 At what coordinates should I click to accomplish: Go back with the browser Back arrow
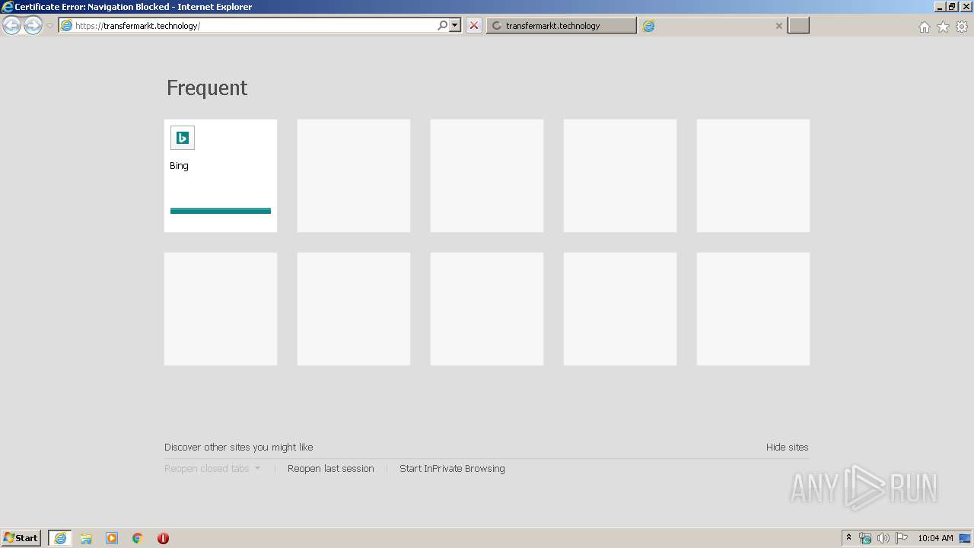(11, 26)
